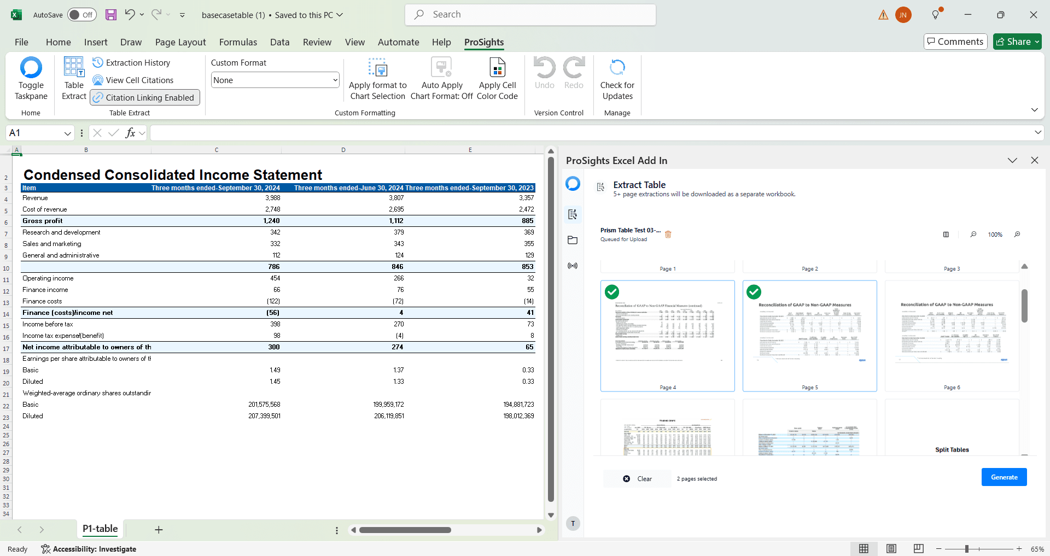1050x556 pixels.
Task: Switch to Normal view
Action: [x=864, y=549]
